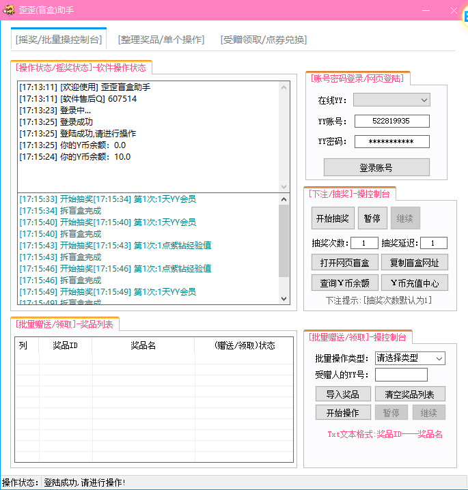Pause the lottery with 暂停 button
Image resolution: width=468 pixels, height=490 pixels.
[x=372, y=218]
